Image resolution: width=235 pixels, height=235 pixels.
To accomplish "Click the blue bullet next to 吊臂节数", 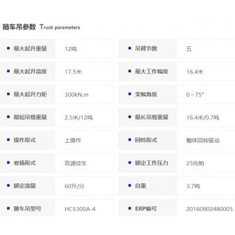I will pos(130,48).
